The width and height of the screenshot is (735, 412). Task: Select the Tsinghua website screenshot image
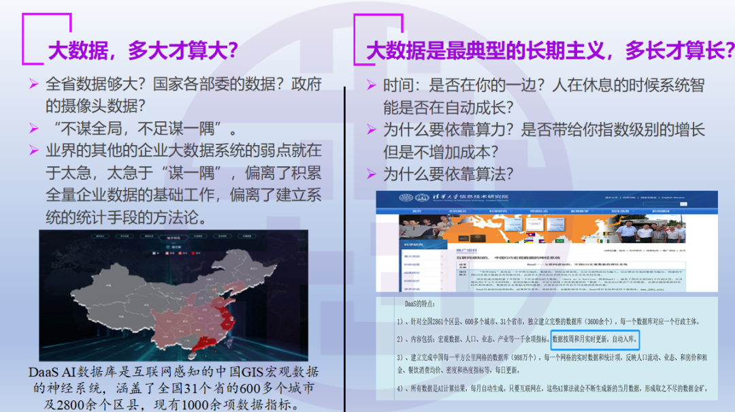pyautogui.click(x=546, y=241)
